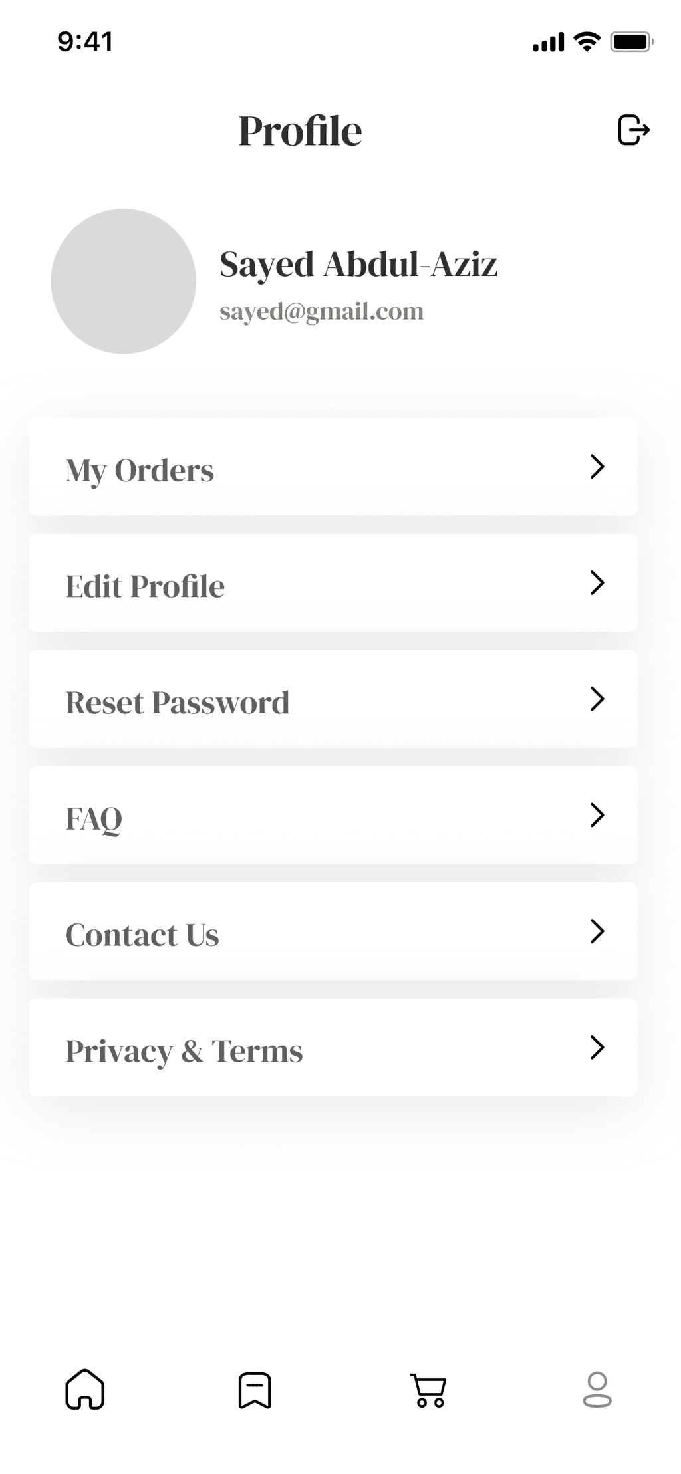Tap the battery status icon
Image resolution: width=681 pixels, height=1474 pixels.
click(632, 42)
